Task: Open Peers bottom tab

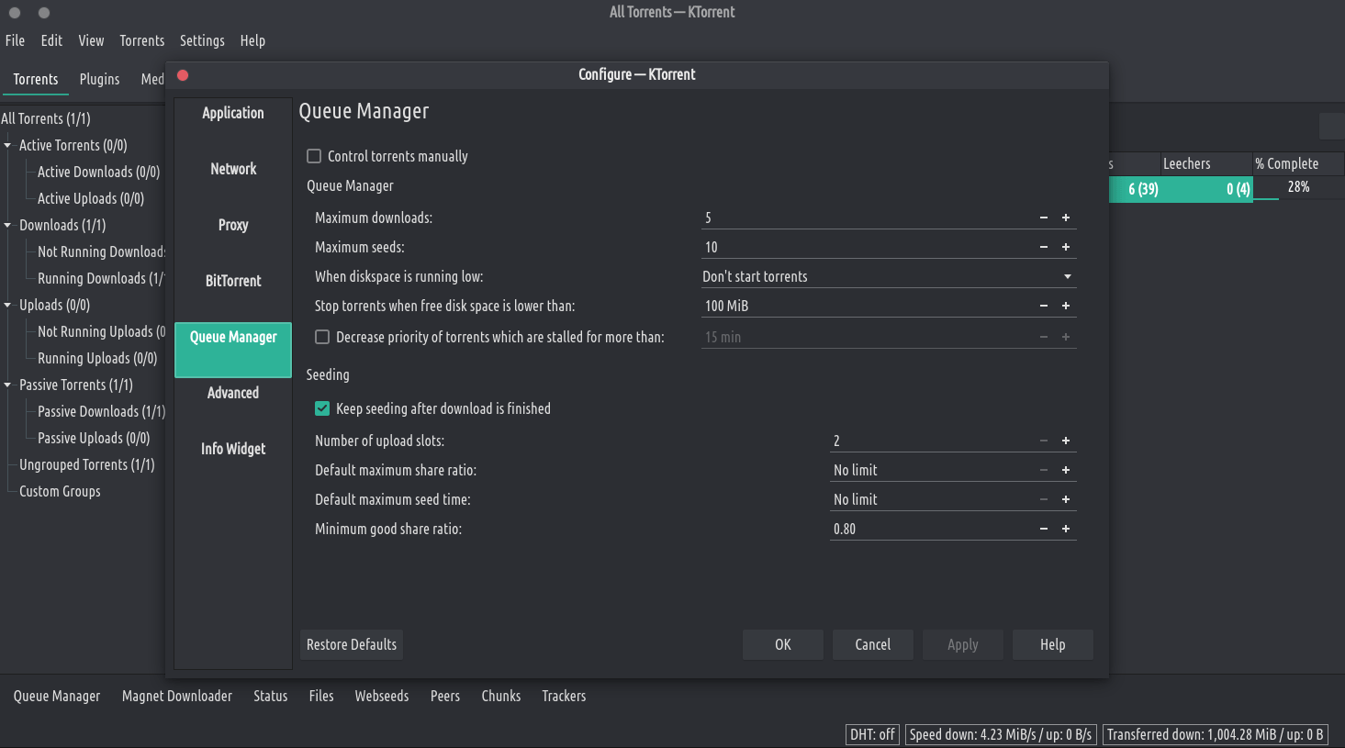Action: click(445, 696)
